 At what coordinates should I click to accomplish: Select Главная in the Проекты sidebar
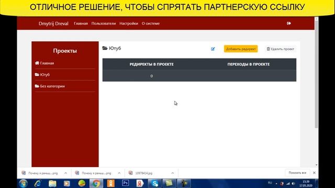coord(47,63)
